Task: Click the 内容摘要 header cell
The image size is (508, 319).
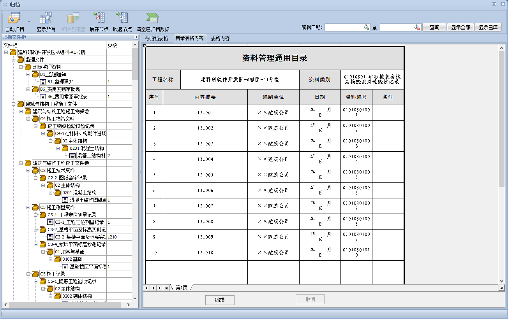Action: point(205,97)
